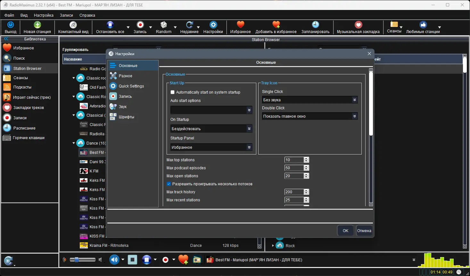The width and height of the screenshot is (470, 276).
Task: Collapse the Classic rock group arrow
Action: [74, 78]
